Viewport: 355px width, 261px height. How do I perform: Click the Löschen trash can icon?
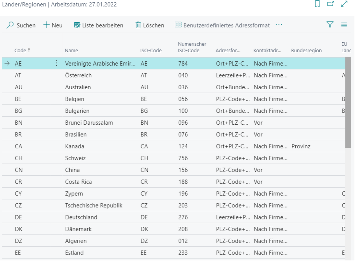(x=138, y=25)
